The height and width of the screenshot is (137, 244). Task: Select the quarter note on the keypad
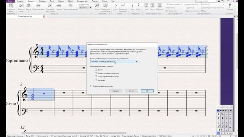[218, 122]
